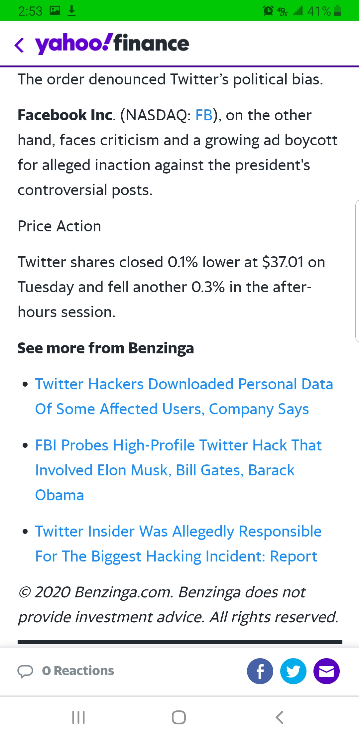The width and height of the screenshot is (359, 738).
Task: Open the Yahoo Finance logo
Action: pyautogui.click(x=112, y=44)
